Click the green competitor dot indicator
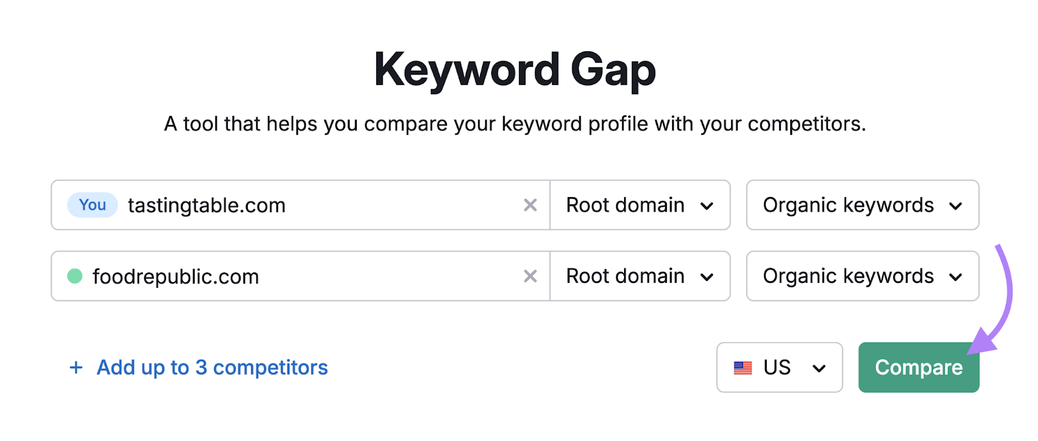 [77, 276]
